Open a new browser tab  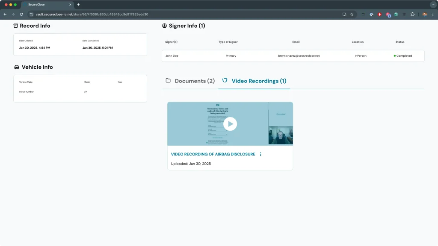tap(78, 4)
